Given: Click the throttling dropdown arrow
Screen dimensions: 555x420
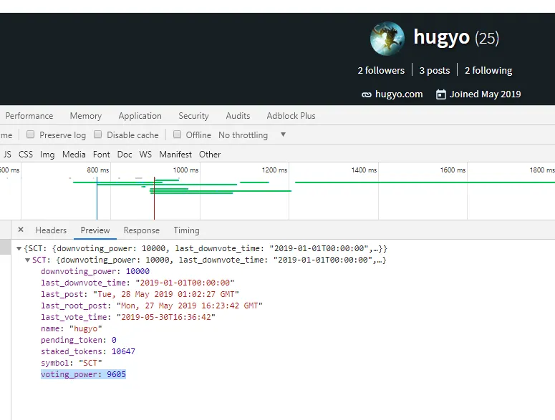Looking at the screenshot, I should coord(283,135).
